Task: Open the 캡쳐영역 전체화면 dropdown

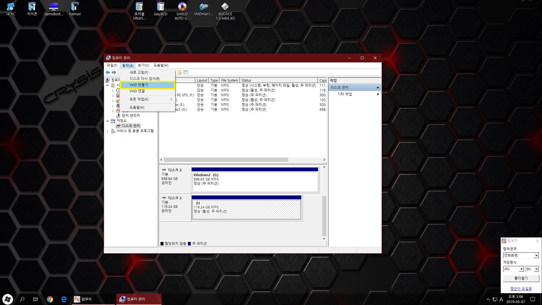Action: point(521,255)
